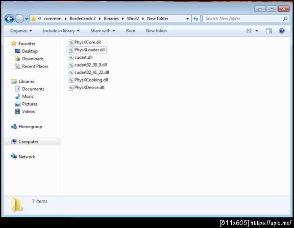
Task: Toggle the preview pane
Action: pyautogui.click(x=269, y=31)
